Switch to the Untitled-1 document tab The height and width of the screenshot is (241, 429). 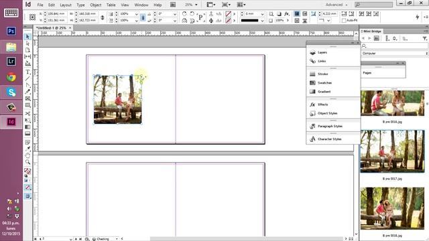coord(52,28)
